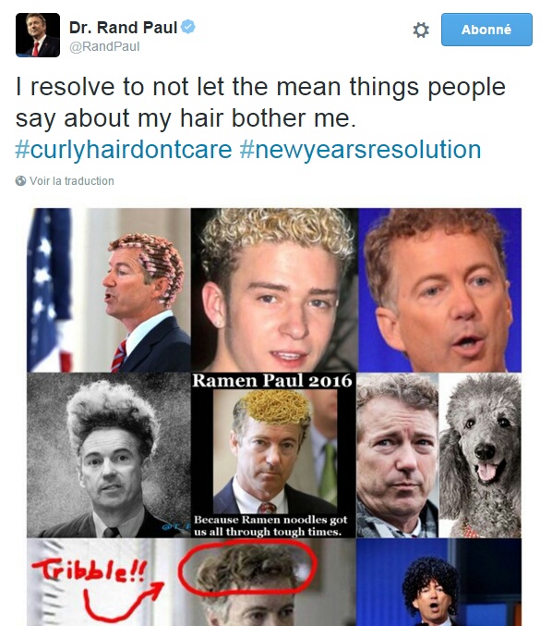Click the Ramen noodles caption text
The height and width of the screenshot is (626, 552).
[270, 526]
